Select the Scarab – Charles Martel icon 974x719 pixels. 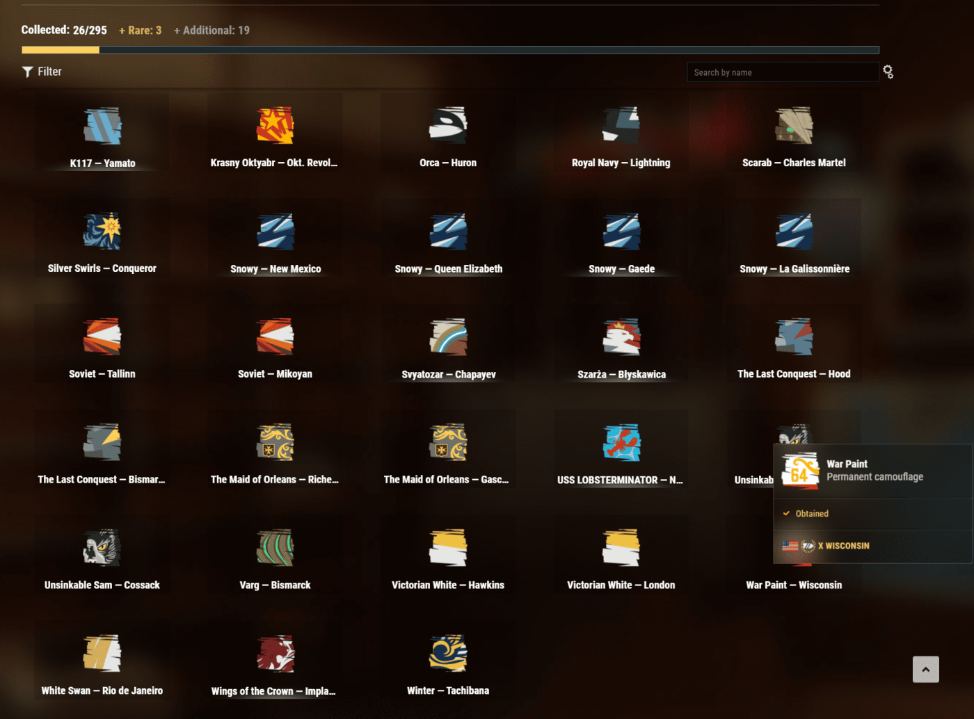click(x=794, y=126)
